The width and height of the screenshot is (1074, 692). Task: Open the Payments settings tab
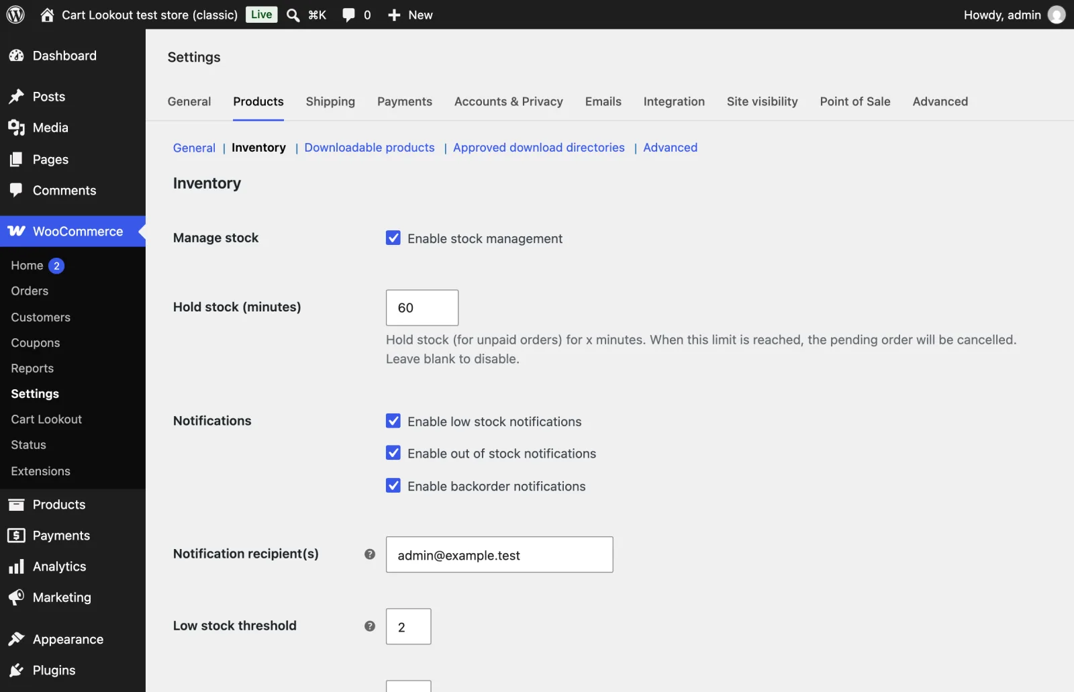[405, 101]
